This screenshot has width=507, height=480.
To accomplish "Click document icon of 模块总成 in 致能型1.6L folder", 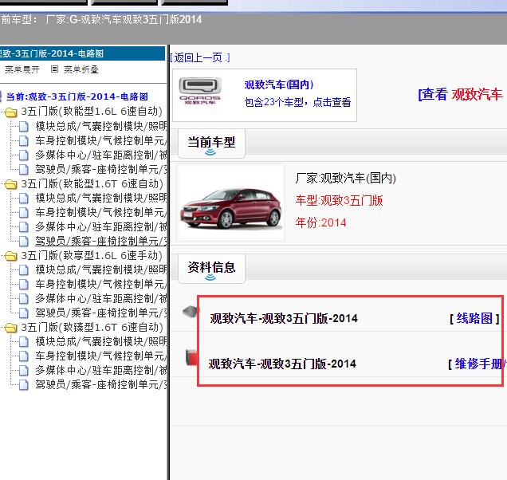I will pos(24,127).
